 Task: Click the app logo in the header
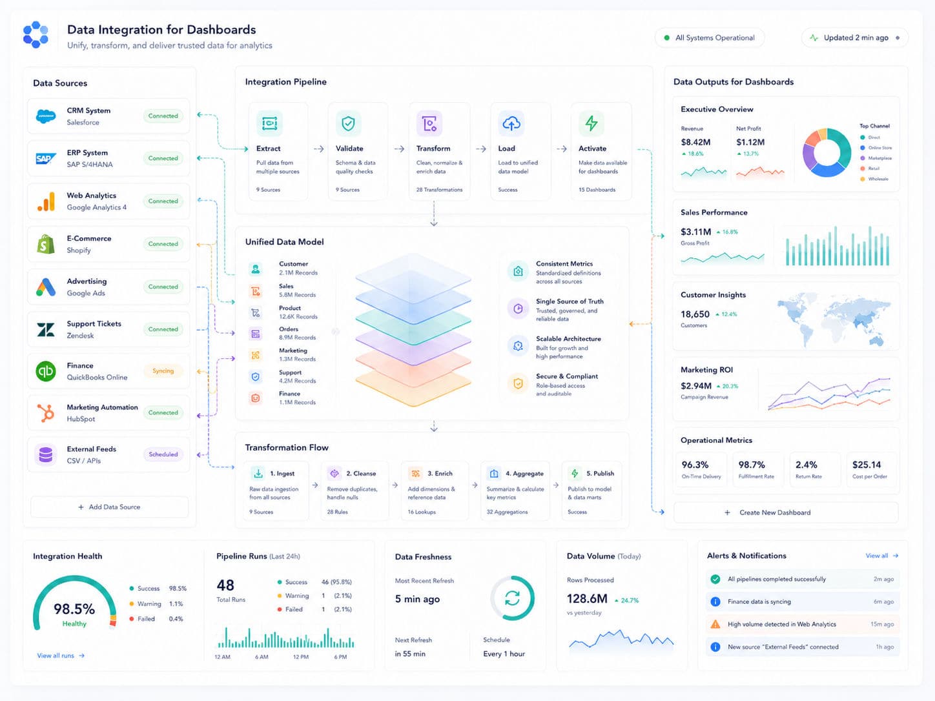pos(36,35)
